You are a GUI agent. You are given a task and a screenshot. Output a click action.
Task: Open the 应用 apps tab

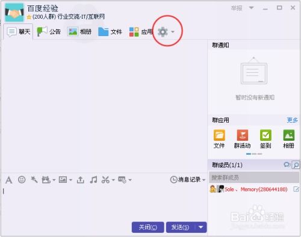(x=141, y=32)
